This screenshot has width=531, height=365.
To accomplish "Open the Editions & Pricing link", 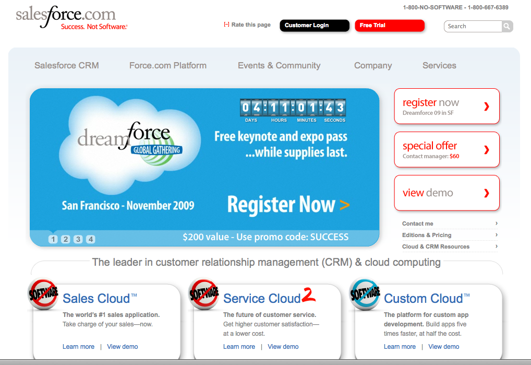I will pyautogui.click(x=427, y=235).
